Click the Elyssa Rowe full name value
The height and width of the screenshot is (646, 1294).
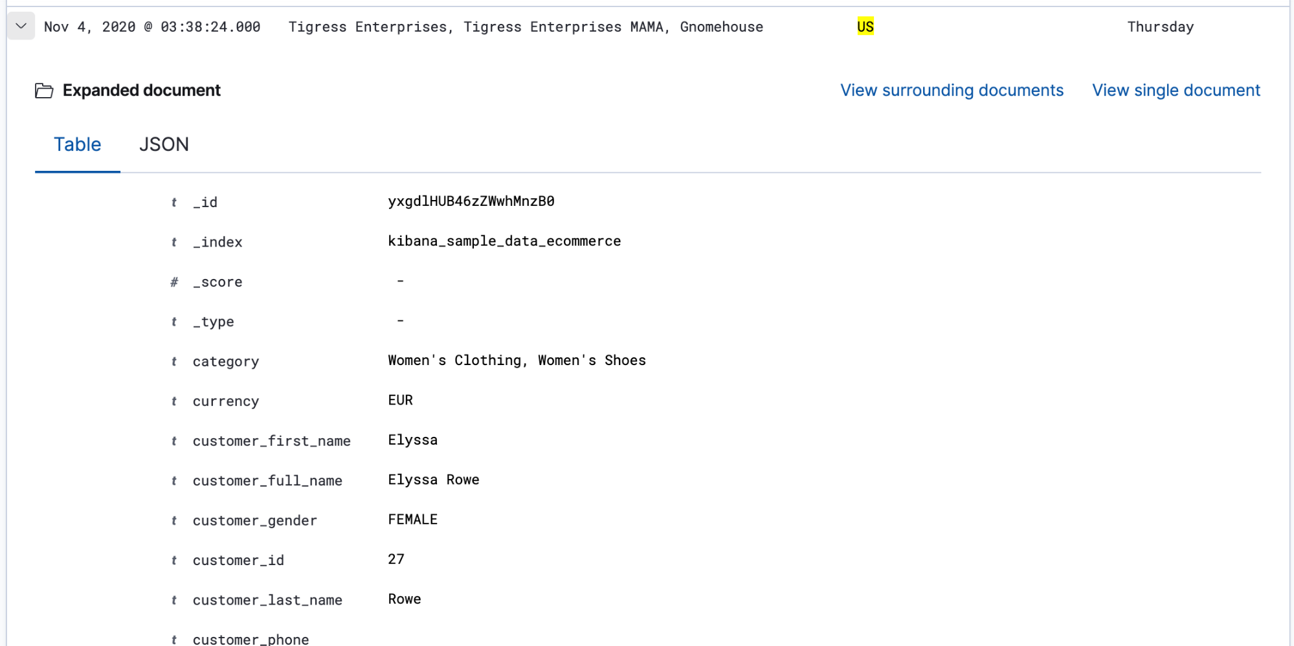click(434, 480)
